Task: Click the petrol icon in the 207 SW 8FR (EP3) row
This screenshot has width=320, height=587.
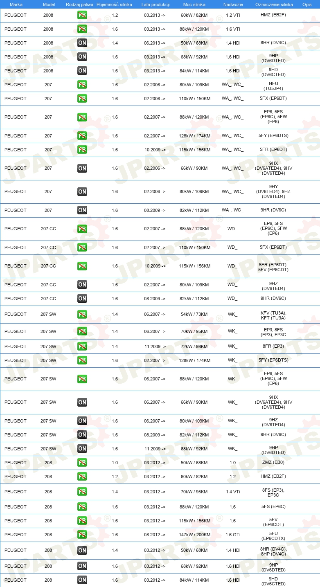Action: [82, 346]
